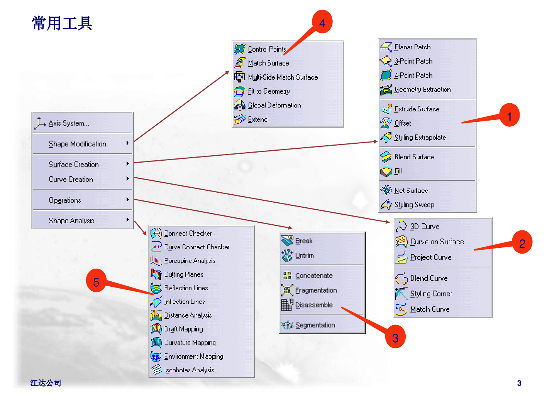This screenshot has width=547, height=395.
Task: Click the Control Points icon
Action: 239,49
